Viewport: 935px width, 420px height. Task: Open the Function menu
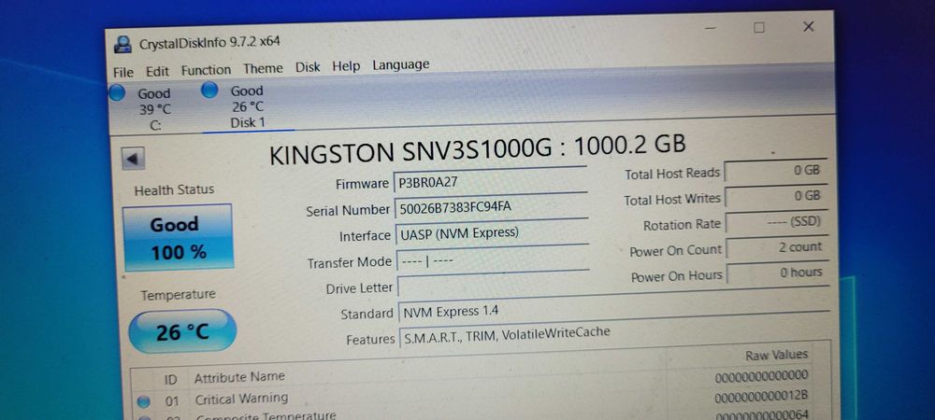click(x=206, y=70)
